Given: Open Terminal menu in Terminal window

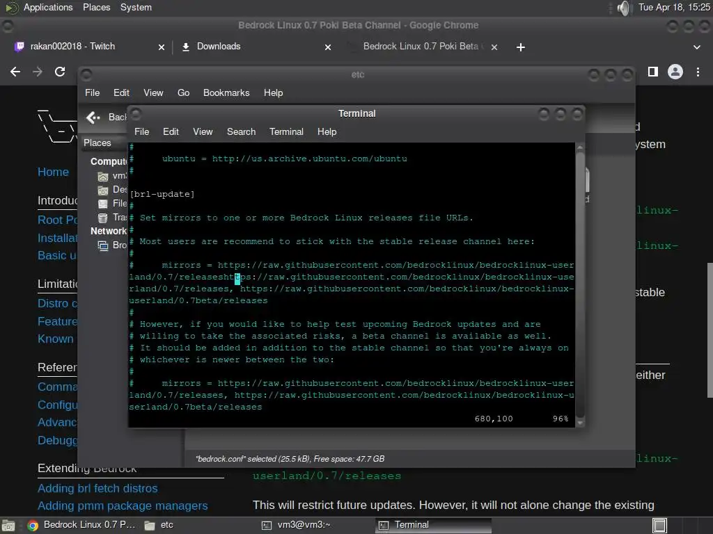Looking at the screenshot, I should (286, 131).
